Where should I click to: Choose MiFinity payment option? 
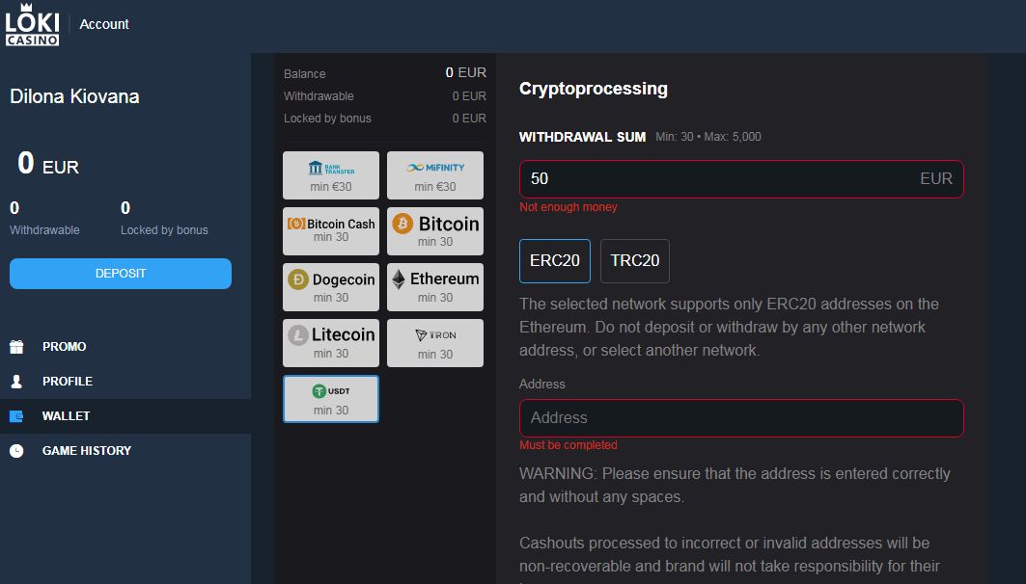[434, 175]
